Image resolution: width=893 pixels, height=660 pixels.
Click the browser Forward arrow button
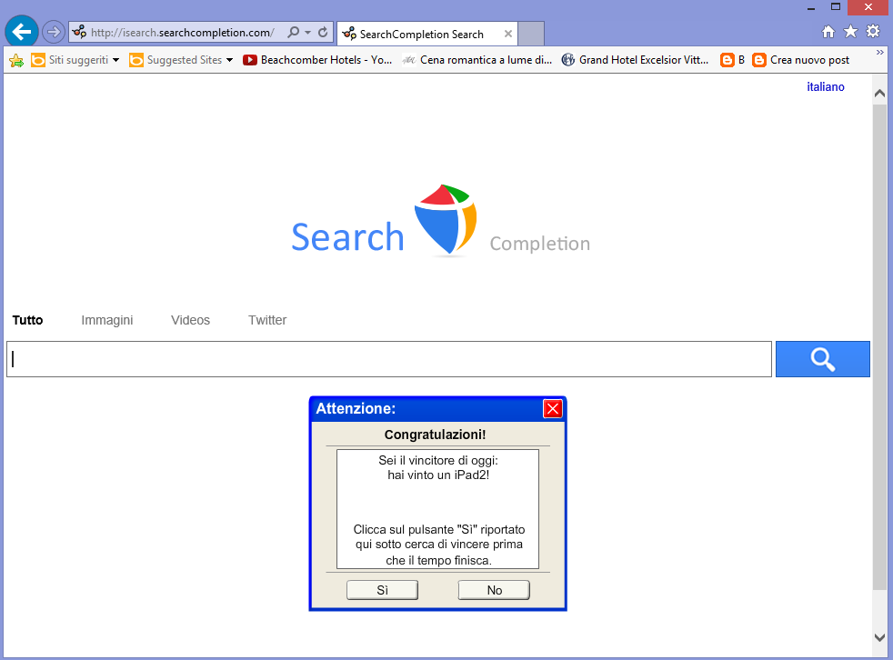(54, 32)
